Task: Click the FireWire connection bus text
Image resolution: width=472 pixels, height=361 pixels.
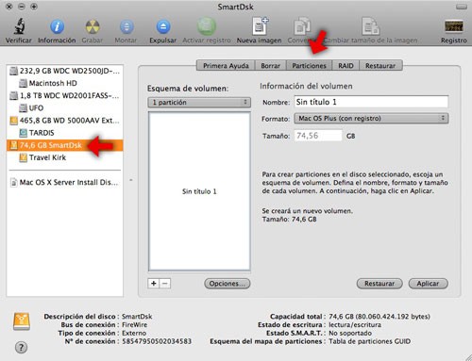Action: pos(134,325)
